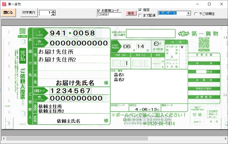Click delivery month 06 on slip
This screenshot has height=144, width=228.
click(x=127, y=47)
